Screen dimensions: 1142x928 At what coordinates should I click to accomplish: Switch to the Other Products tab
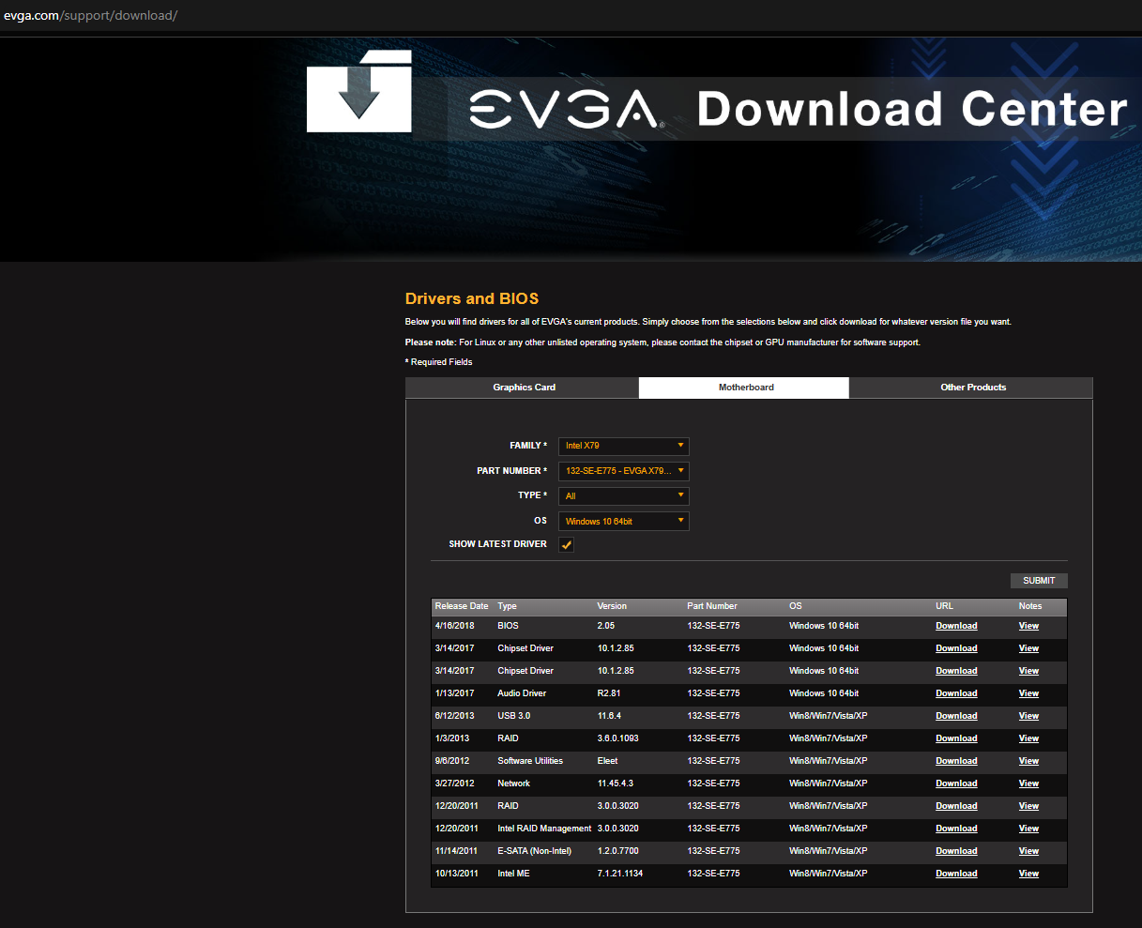972,388
